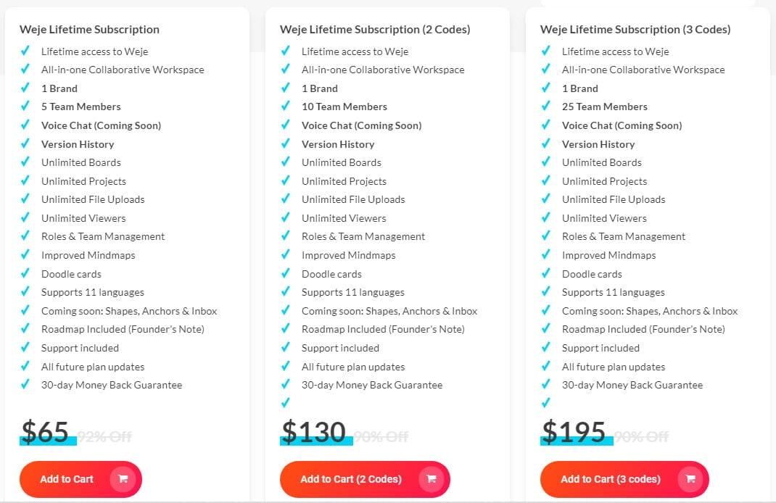This screenshot has height=503, width=776.
Task: Click the $130 price
Action: (313, 433)
